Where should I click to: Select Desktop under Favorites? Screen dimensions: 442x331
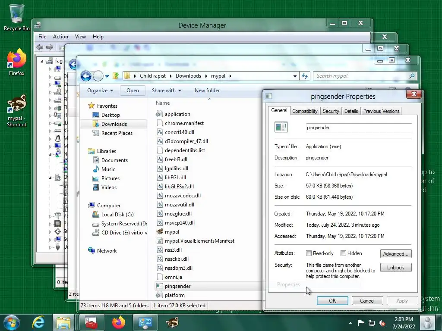[106, 115]
